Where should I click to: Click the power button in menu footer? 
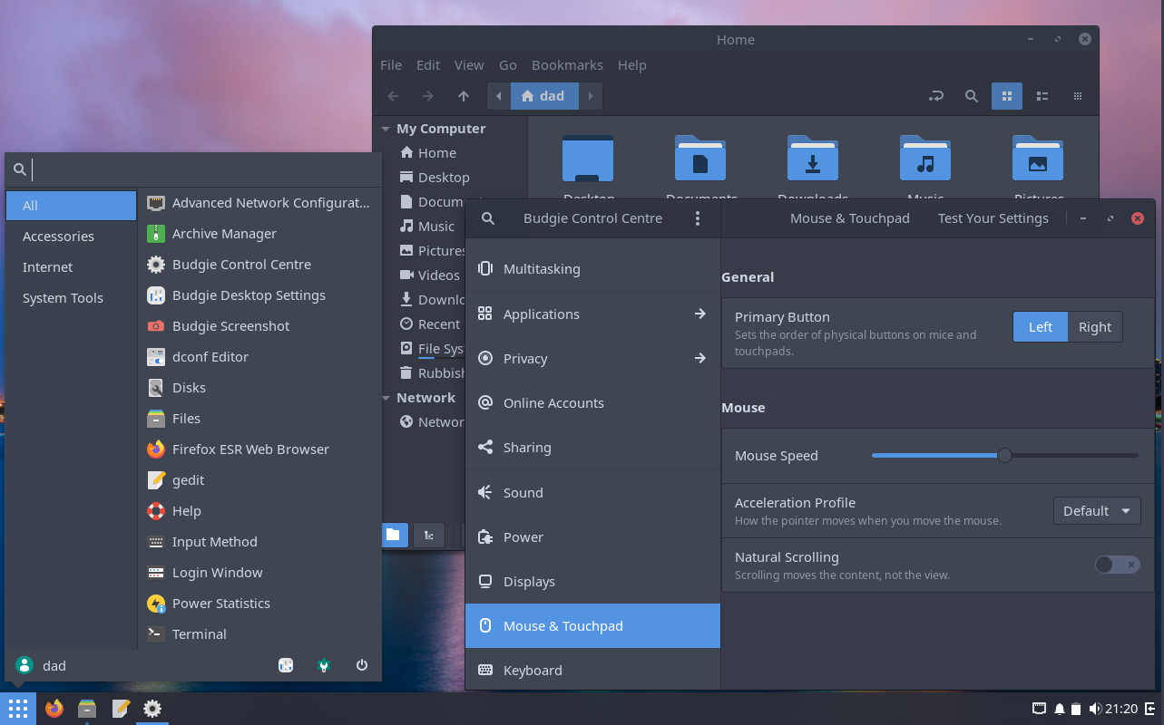tap(362, 665)
